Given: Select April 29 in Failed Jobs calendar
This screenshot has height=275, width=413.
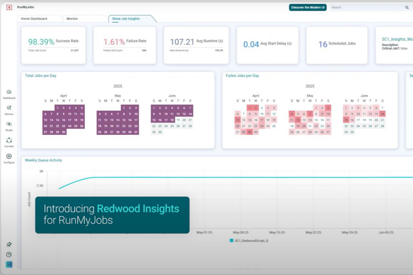Looking at the screenshot, I should 250,132.
